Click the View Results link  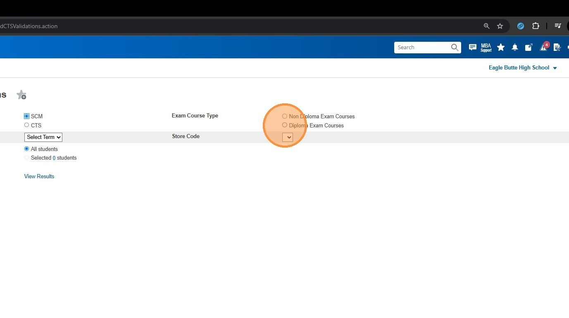[39, 177]
